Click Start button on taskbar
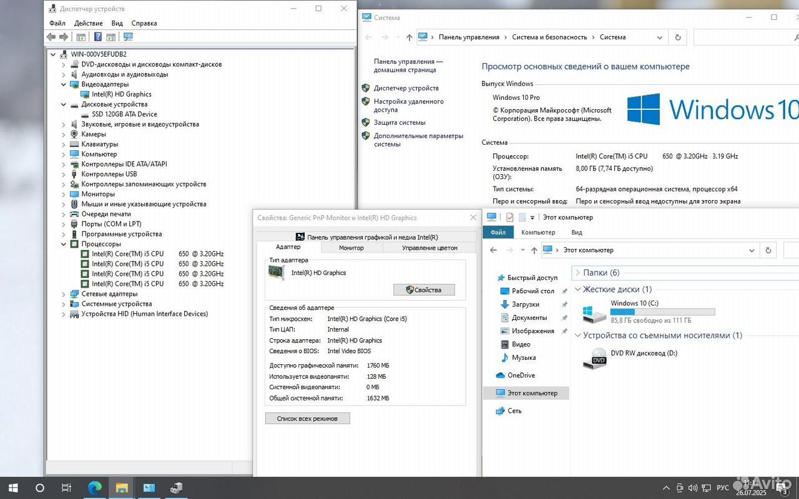 [x=12, y=488]
